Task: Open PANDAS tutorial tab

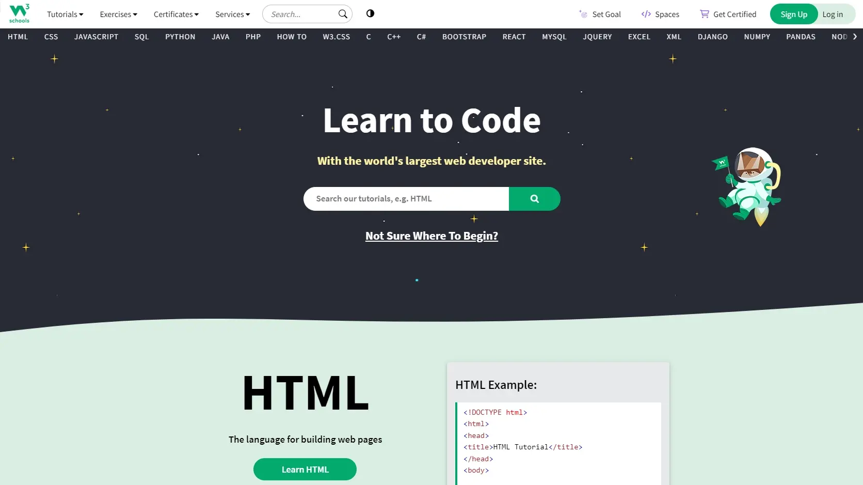Action: 801,37
